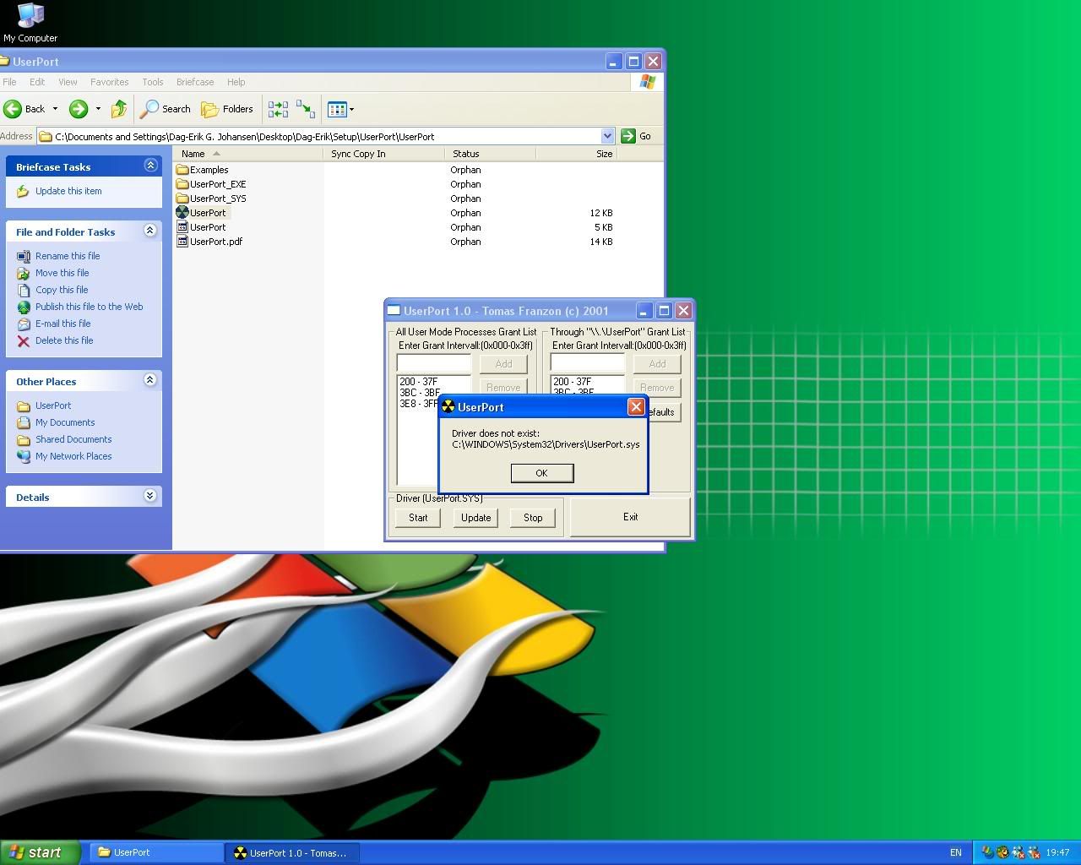Sort by the Name column header

coord(248,154)
